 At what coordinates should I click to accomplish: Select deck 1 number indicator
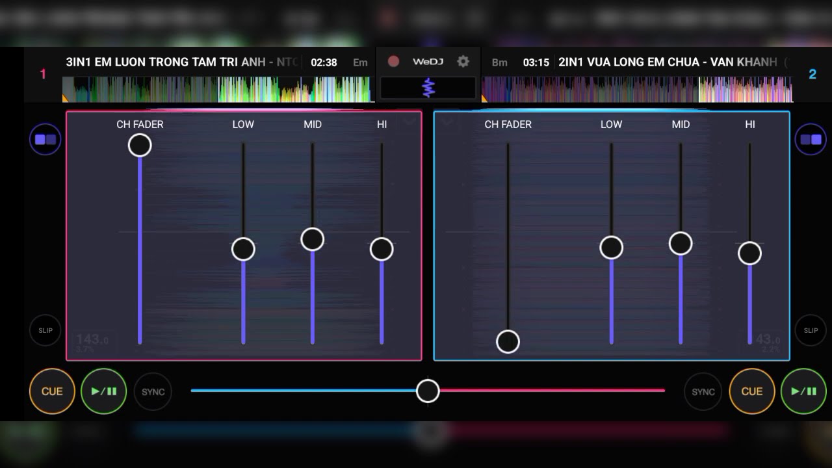pyautogui.click(x=43, y=74)
